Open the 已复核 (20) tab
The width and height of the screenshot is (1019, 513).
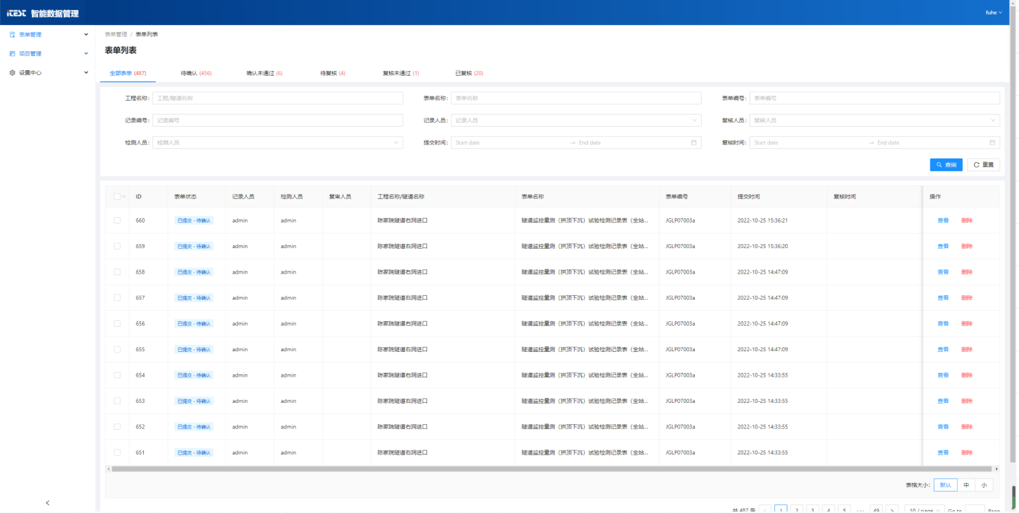click(x=469, y=73)
